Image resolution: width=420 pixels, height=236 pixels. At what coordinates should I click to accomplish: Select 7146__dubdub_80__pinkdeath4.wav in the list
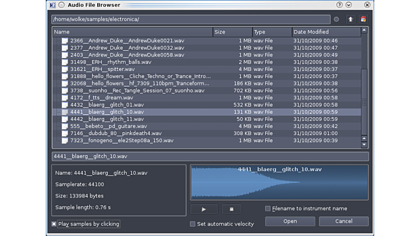point(116,133)
